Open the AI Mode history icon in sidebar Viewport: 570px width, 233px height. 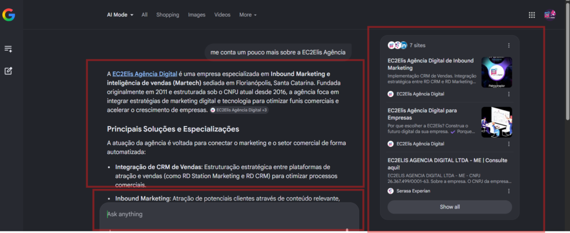pyautogui.click(x=8, y=49)
